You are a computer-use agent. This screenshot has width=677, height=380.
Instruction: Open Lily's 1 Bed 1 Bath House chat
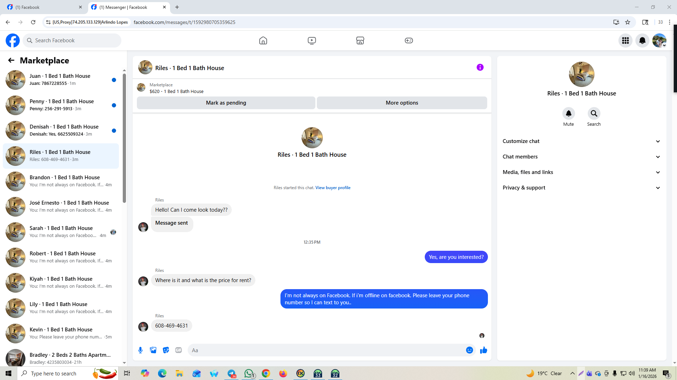tap(61, 308)
